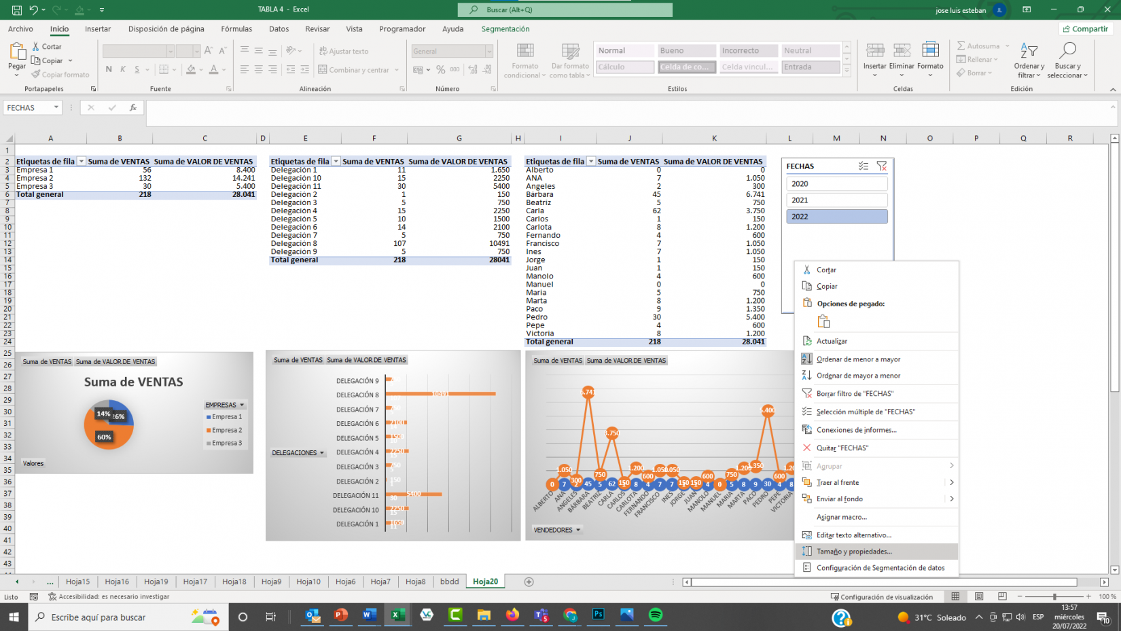The height and width of the screenshot is (631, 1121).
Task: Open the Insertar ribbon tab
Action: (x=98, y=29)
